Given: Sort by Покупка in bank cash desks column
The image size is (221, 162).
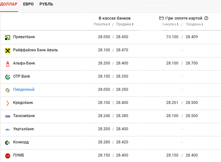Looking at the screenshot, I should coord(102,24).
